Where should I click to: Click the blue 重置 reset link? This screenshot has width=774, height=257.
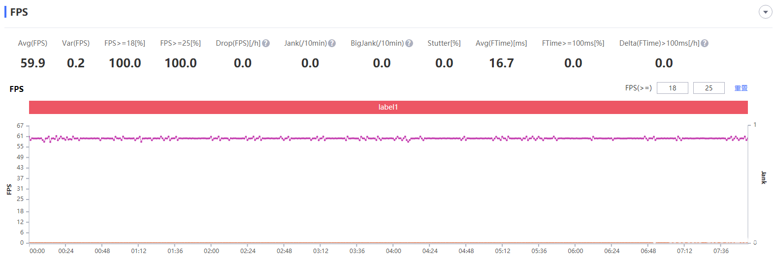pyautogui.click(x=741, y=88)
